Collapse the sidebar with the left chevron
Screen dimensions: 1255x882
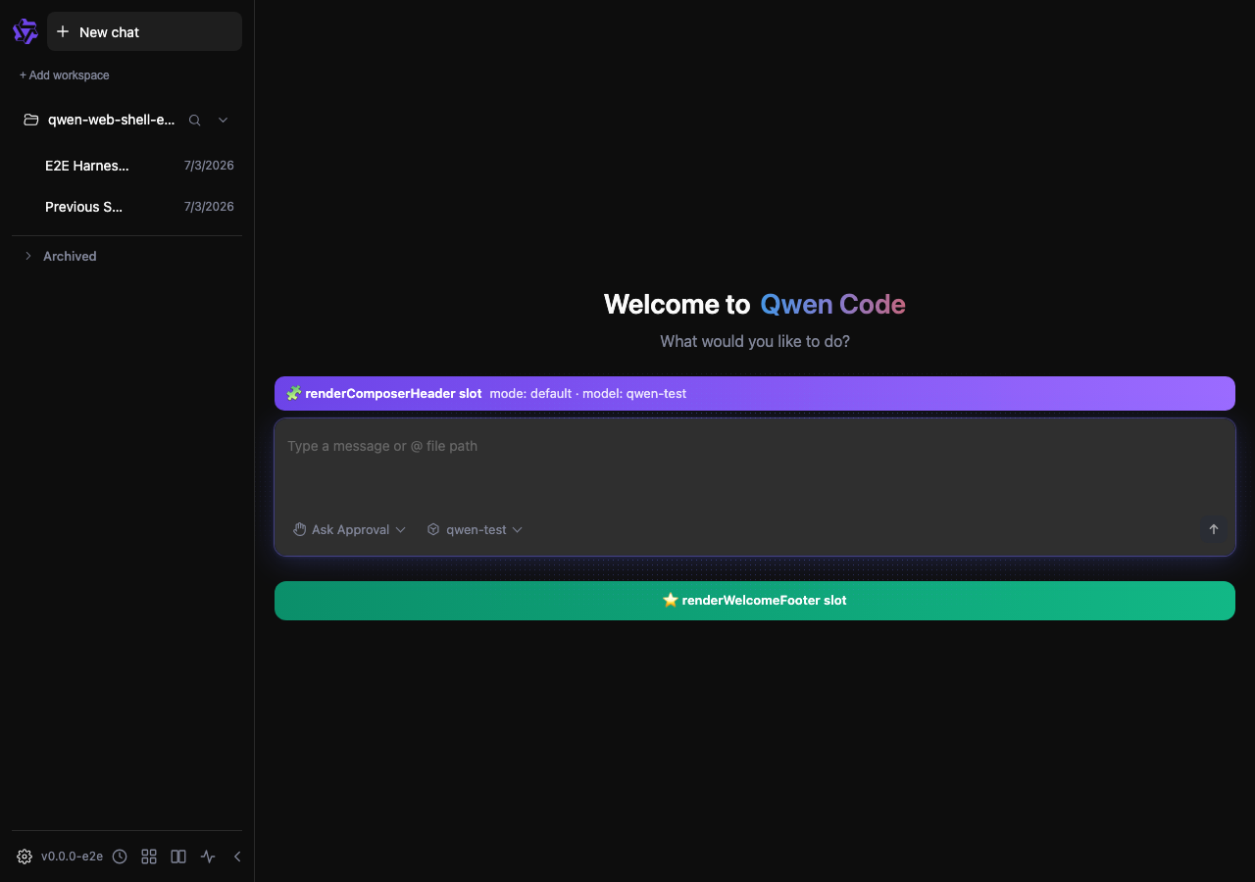[x=237, y=857]
